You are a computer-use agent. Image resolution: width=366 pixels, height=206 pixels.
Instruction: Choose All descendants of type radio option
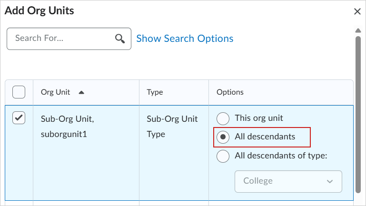coord(223,156)
